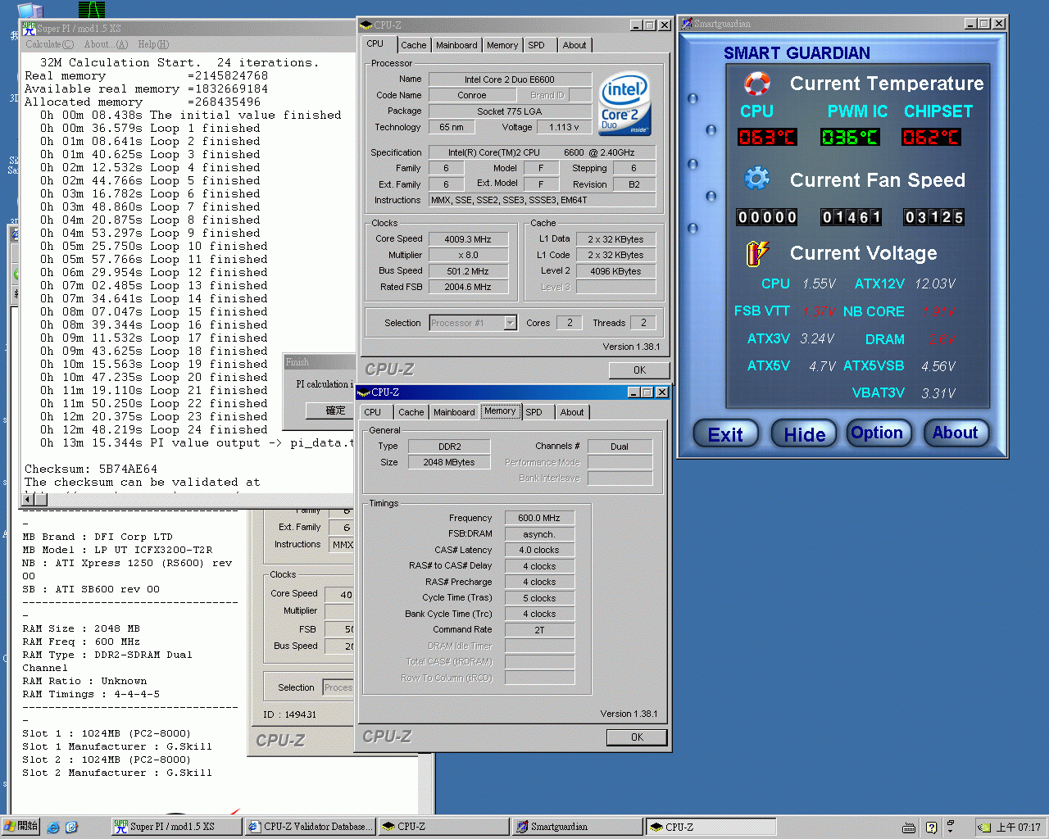Click Name field Intel Core 2 Duo E6600
The height and width of the screenshot is (839, 1049).
click(510, 79)
